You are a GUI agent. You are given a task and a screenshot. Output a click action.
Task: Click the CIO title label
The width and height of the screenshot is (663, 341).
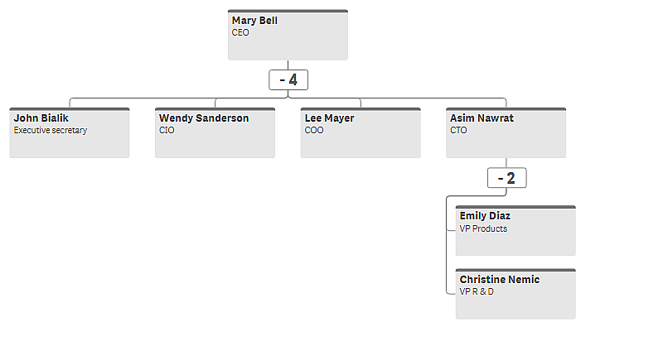[167, 131]
